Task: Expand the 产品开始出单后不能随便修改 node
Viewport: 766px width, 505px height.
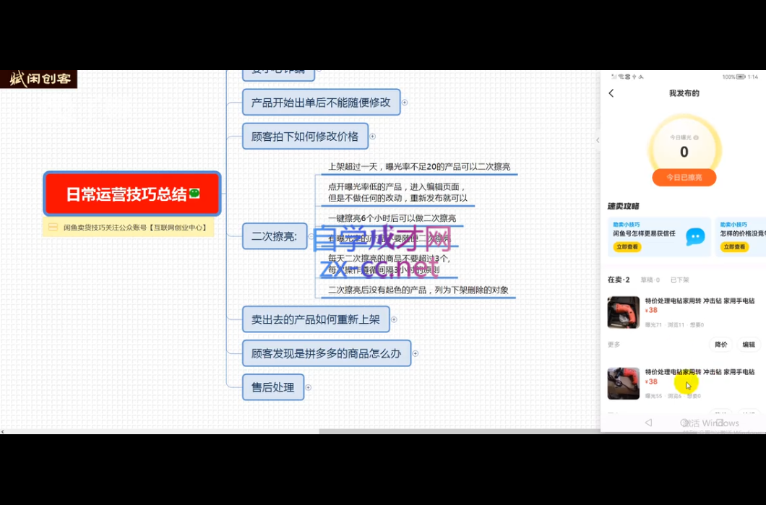Action: click(x=405, y=103)
